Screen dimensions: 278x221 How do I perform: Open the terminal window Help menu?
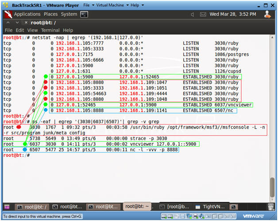point(68,30)
